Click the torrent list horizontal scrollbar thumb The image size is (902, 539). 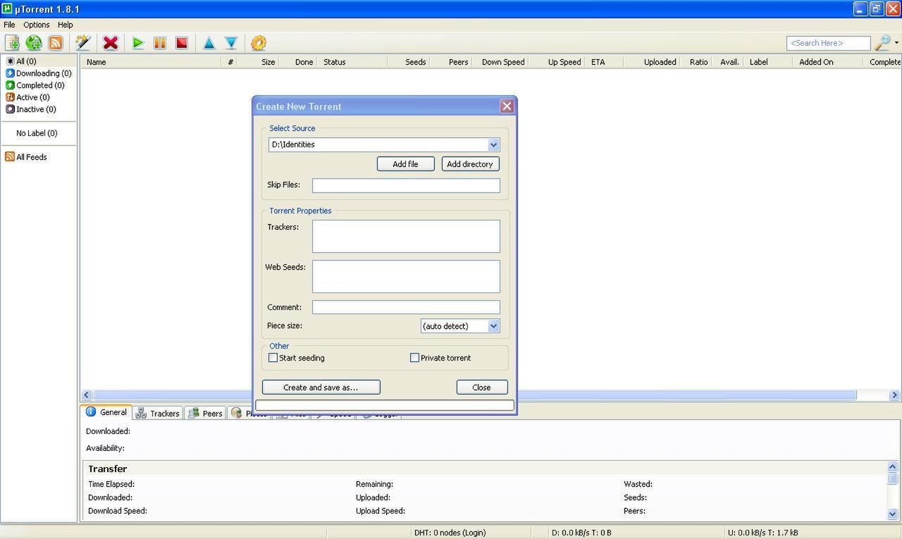(x=475, y=395)
